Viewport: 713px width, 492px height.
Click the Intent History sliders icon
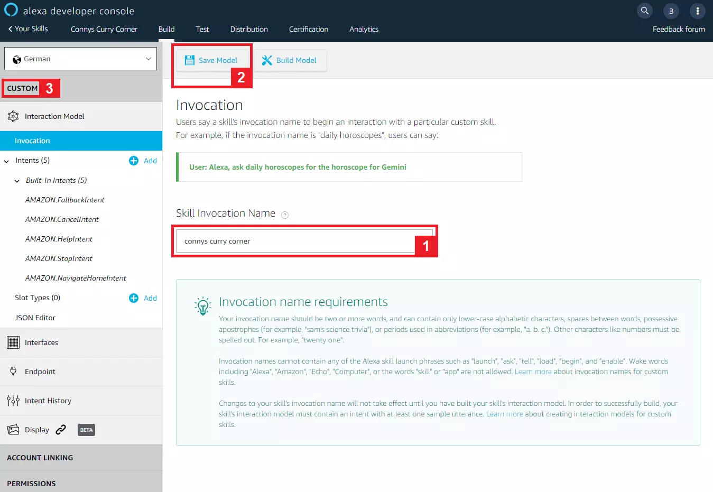[x=13, y=401]
